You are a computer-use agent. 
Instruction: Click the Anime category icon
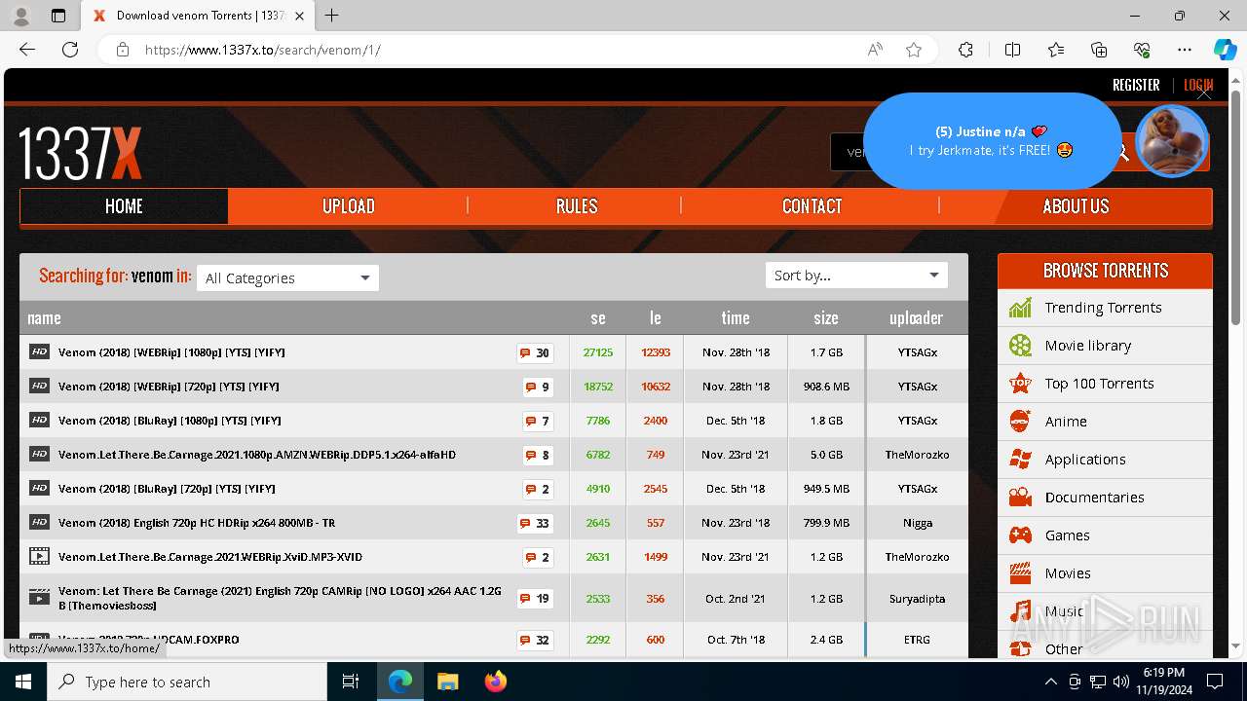point(1020,422)
